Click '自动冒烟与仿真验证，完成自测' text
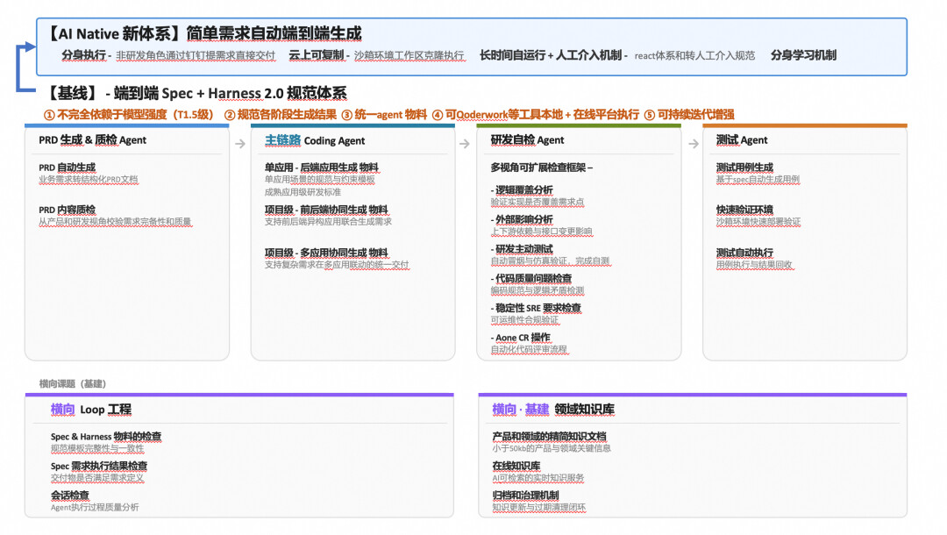 550,260
